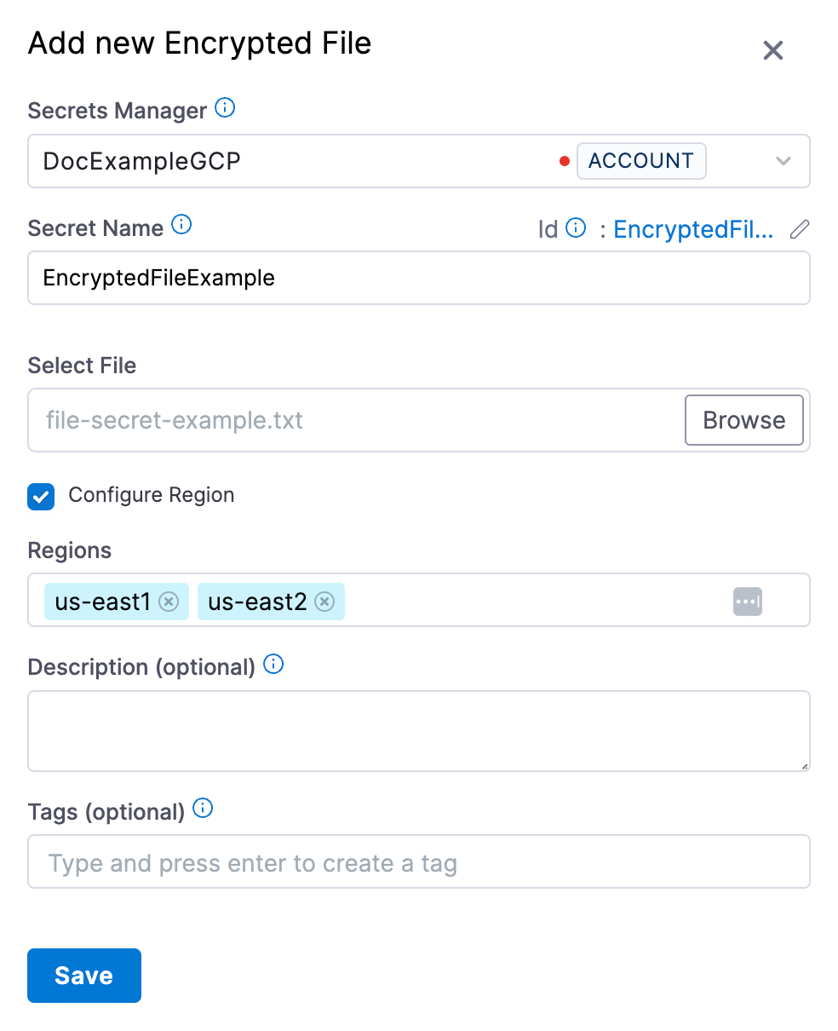The width and height of the screenshot is (838, 1031).
Task: Click the info icon beside Tags
Action: click(x=203, y=809)
